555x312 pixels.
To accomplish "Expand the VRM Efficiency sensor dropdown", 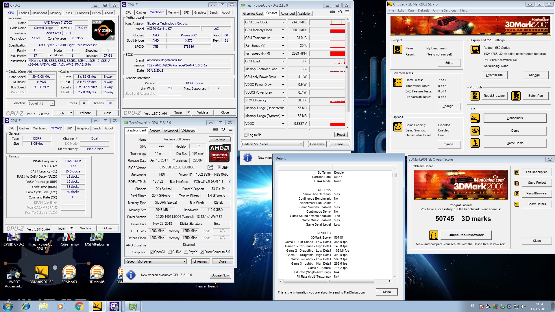I will click(283, 100).
